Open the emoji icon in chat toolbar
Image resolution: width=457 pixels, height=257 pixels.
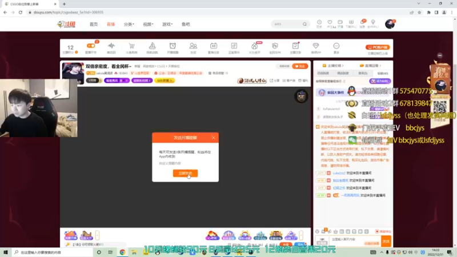(x=317, y=231)
